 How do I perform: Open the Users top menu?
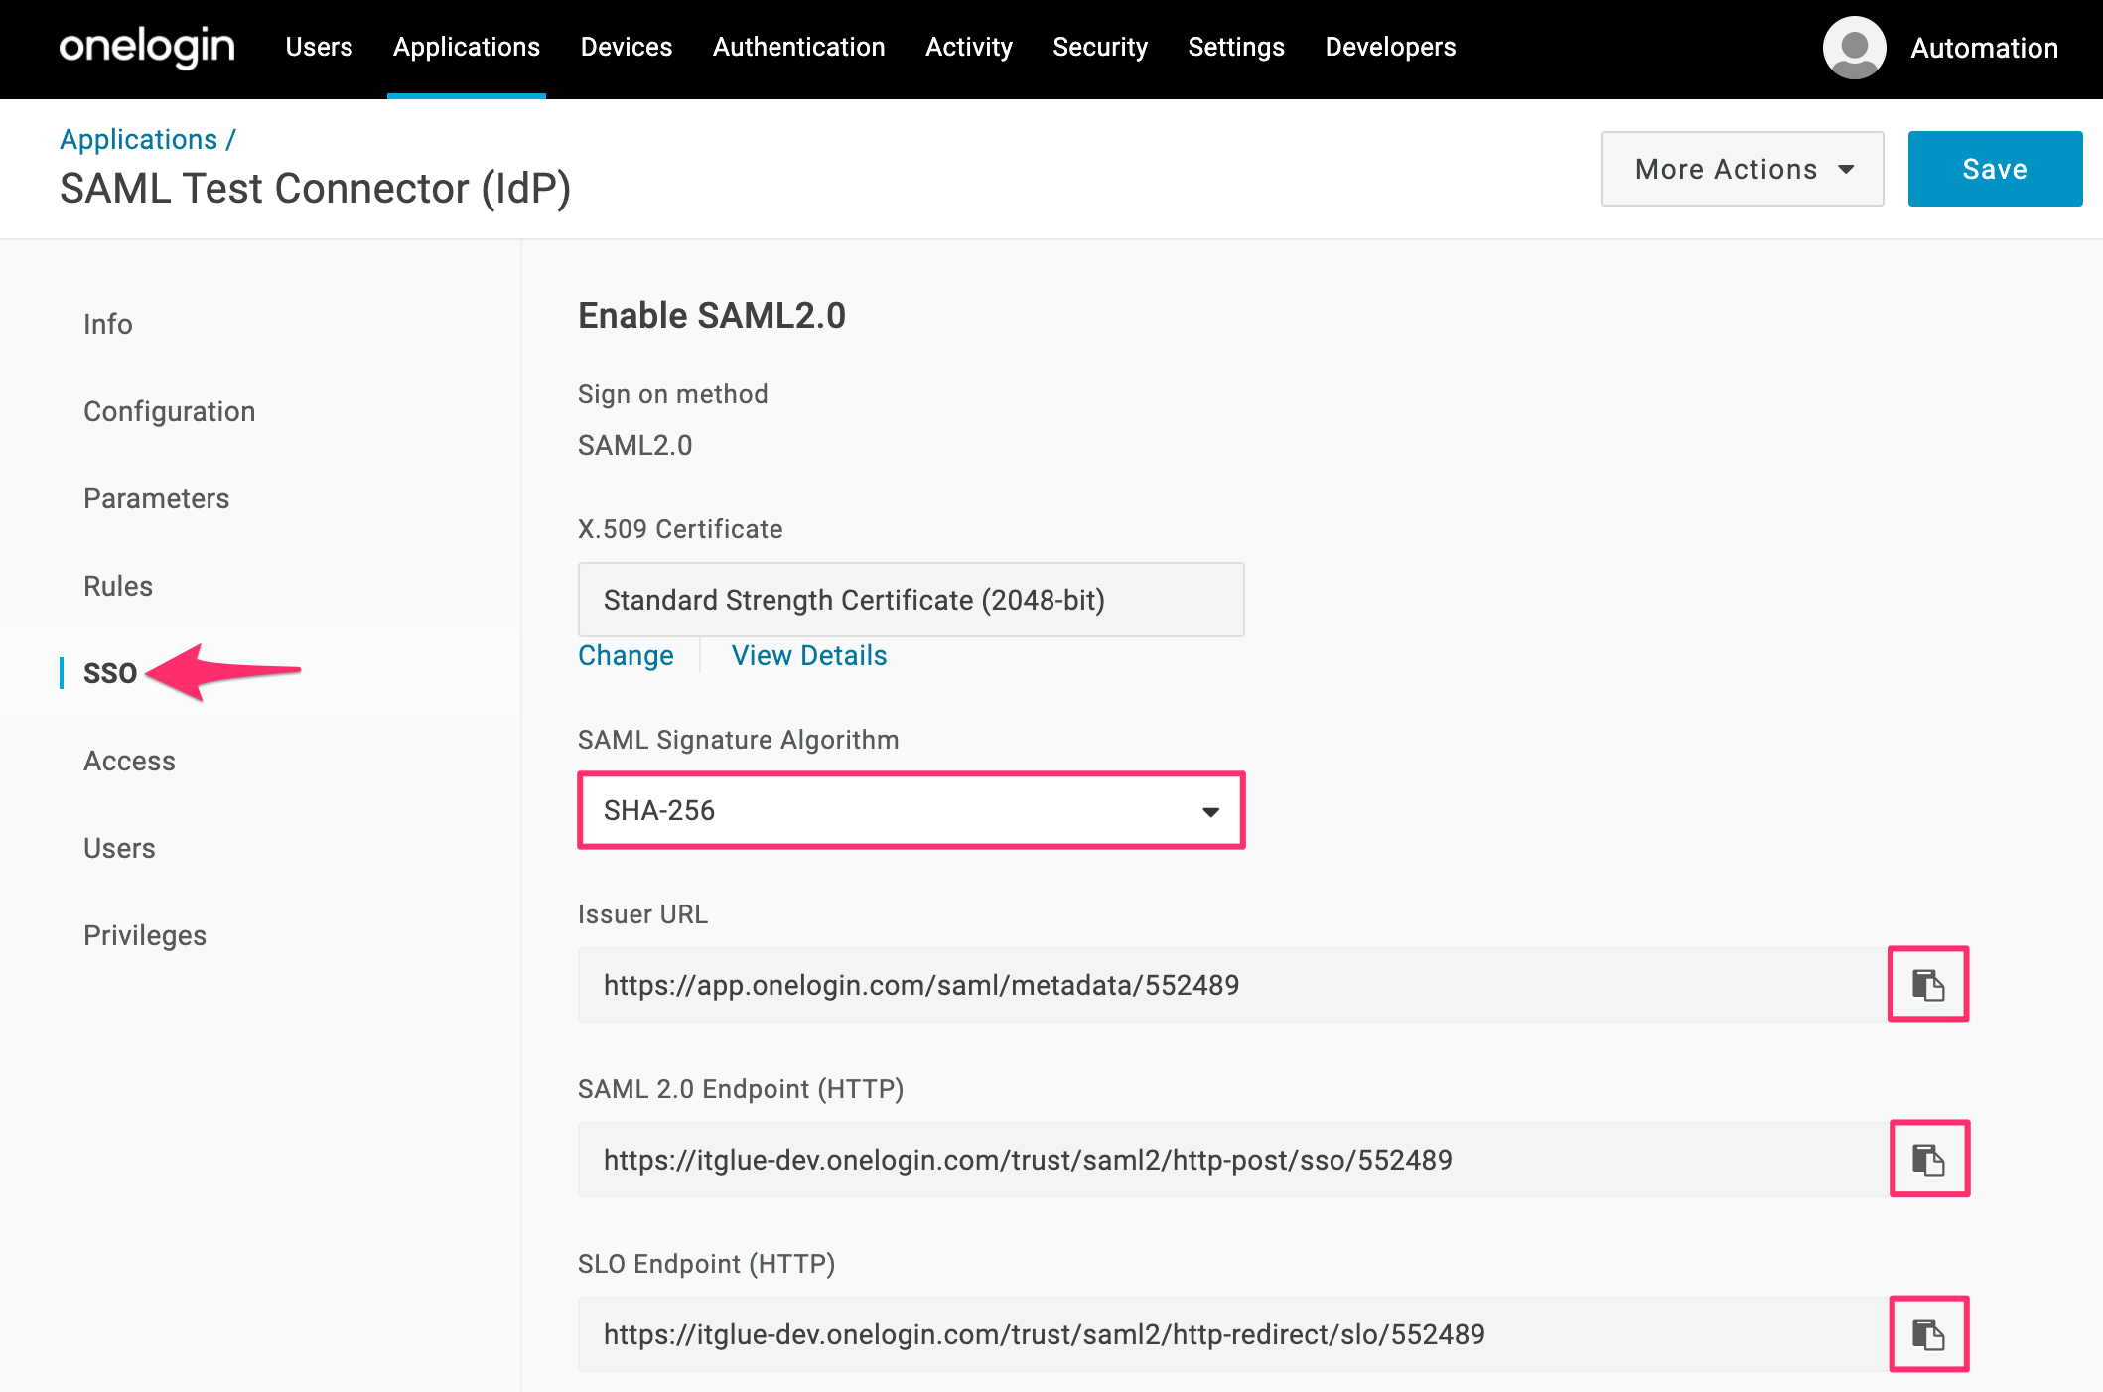[x=319, y=47]
